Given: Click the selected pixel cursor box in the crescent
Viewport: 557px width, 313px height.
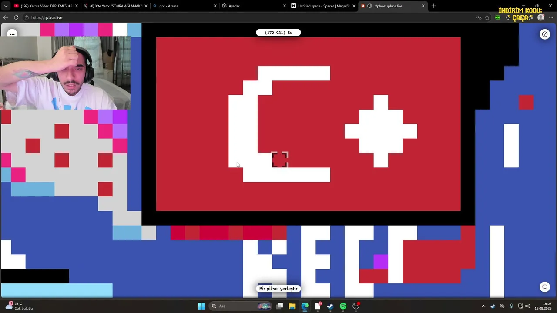Looking at the screenshot, I should [x=279, y=160].
